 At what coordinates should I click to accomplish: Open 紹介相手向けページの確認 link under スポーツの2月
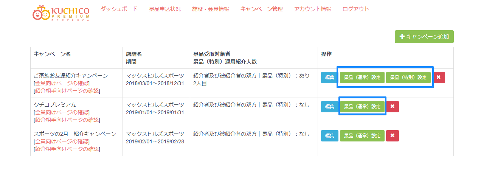coord(67,149)
